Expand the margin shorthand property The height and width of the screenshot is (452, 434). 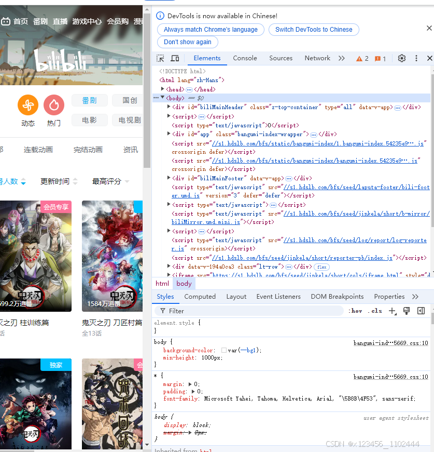pos(190,384)
